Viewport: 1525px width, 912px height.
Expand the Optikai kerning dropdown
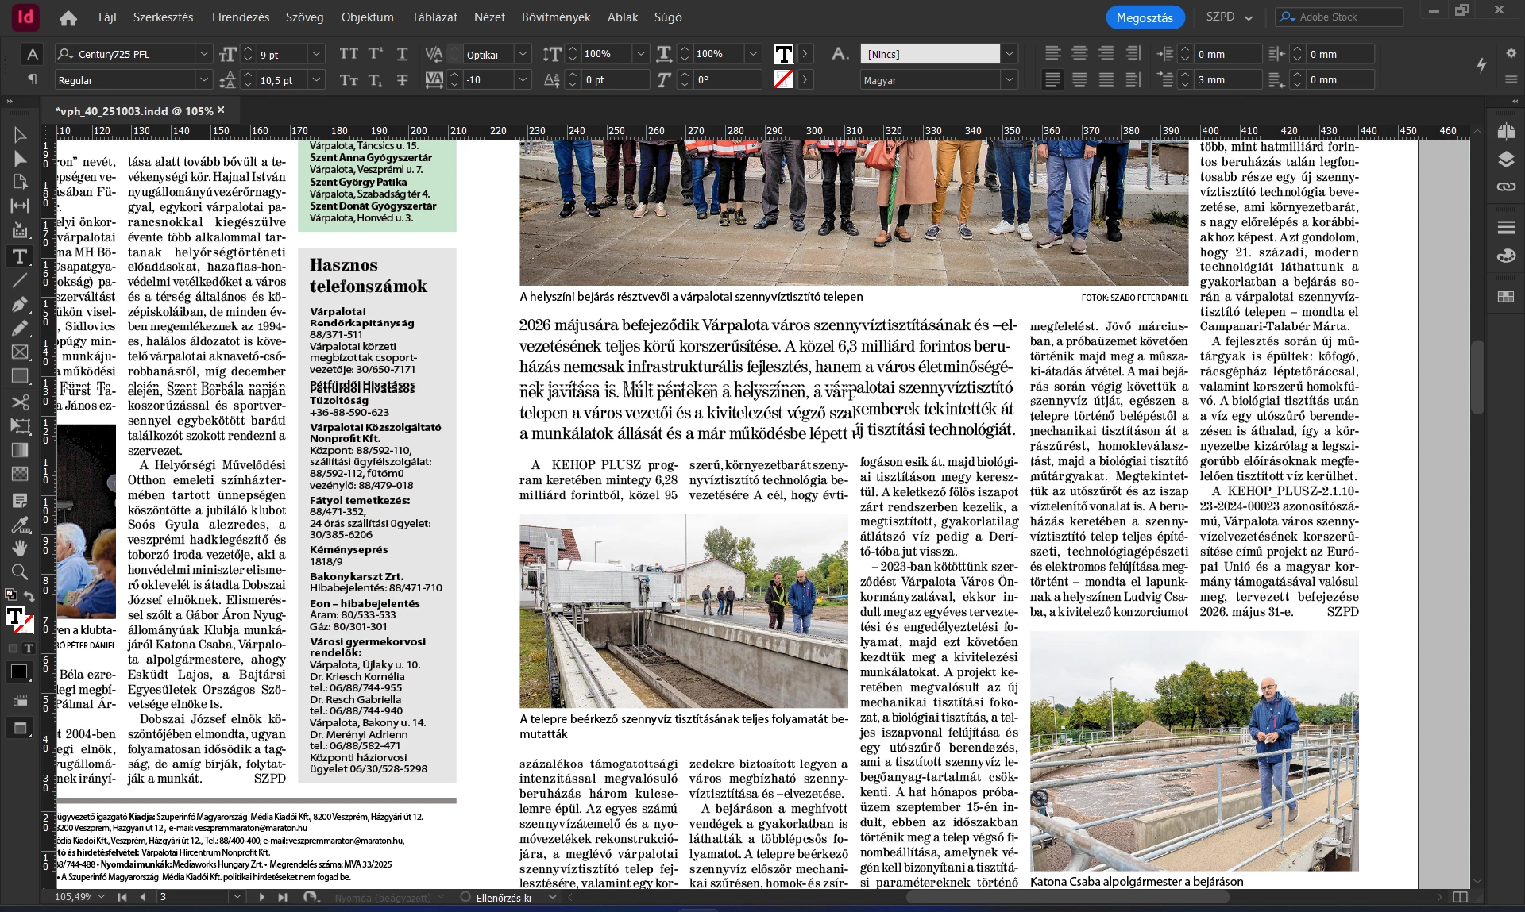[x=523, y=54]
